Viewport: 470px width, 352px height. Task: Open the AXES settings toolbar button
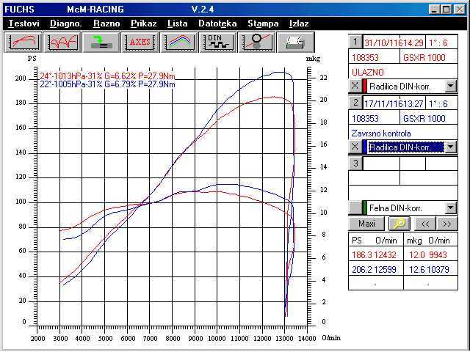pos(140,42)
